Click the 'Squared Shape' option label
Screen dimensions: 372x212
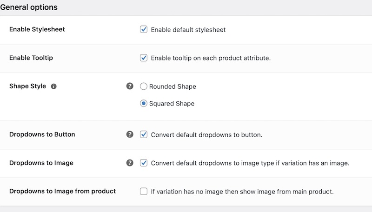tap(172, 104)
